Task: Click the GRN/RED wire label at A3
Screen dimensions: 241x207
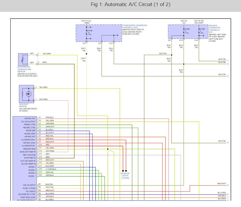Action: click(x=50, y=123)
